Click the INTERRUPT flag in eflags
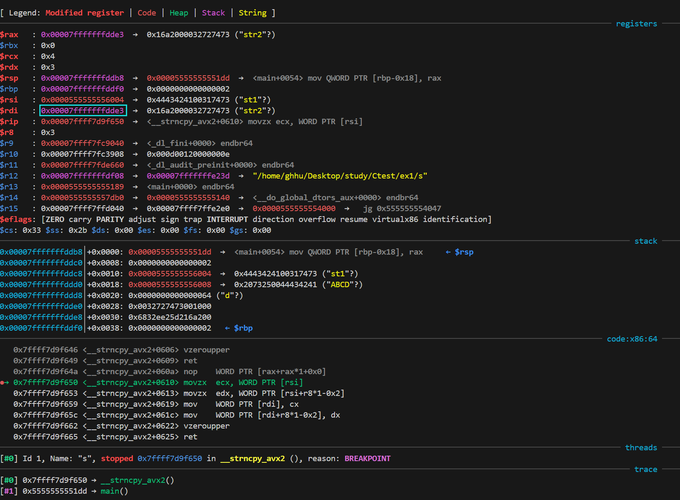 point(227,219)
